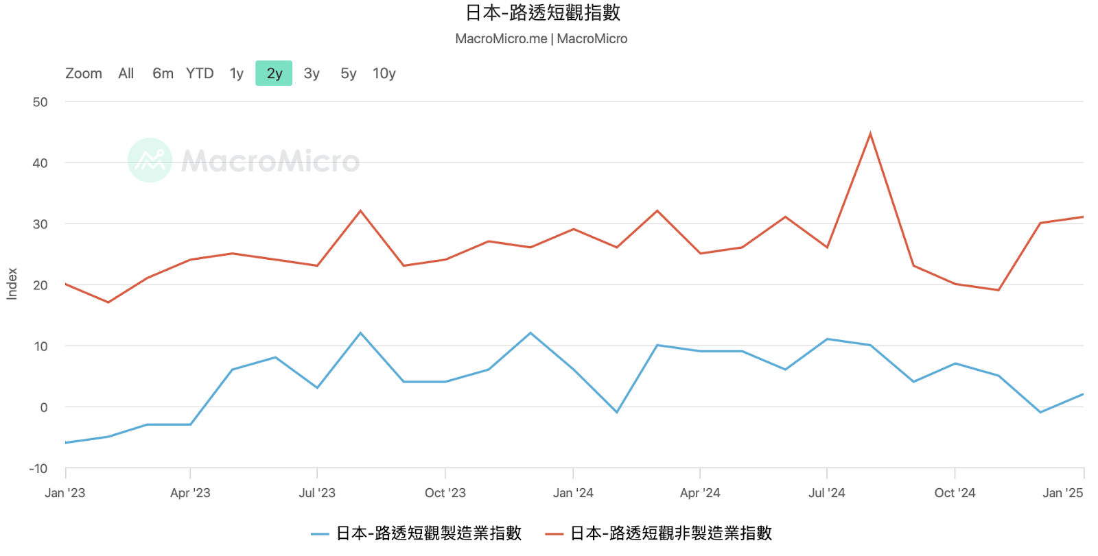The image size is (1098, 556).
Task: Click the Jul '24 x-axis label
Action: tap(827, 493)
